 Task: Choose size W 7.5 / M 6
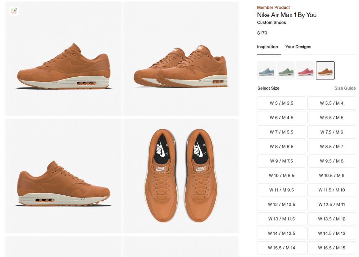(332, 132)
